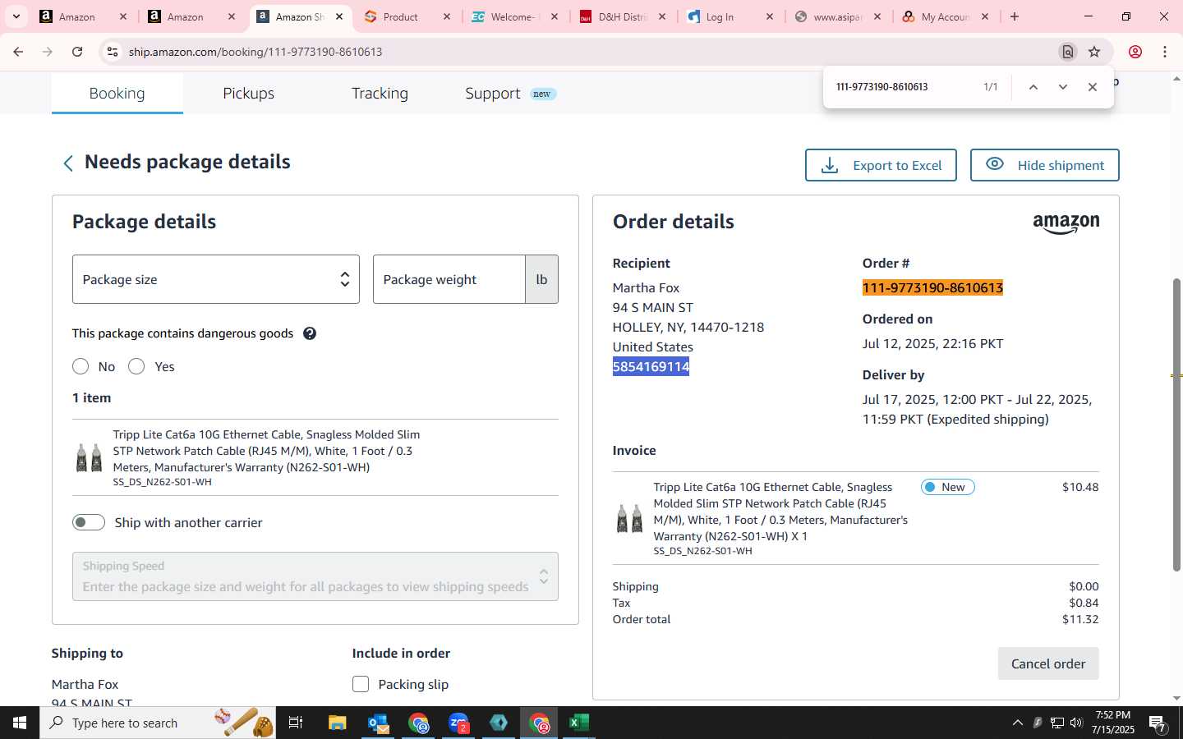The height and width of the screenshot is (739, 1183).
Task: Click the Export to Excel button
Action: click(x=881, y=165)
